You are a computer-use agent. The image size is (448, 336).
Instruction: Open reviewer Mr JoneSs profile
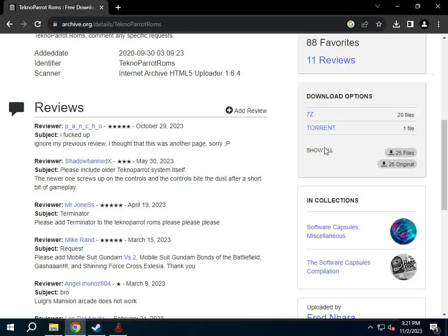click(x=80, y=205)
